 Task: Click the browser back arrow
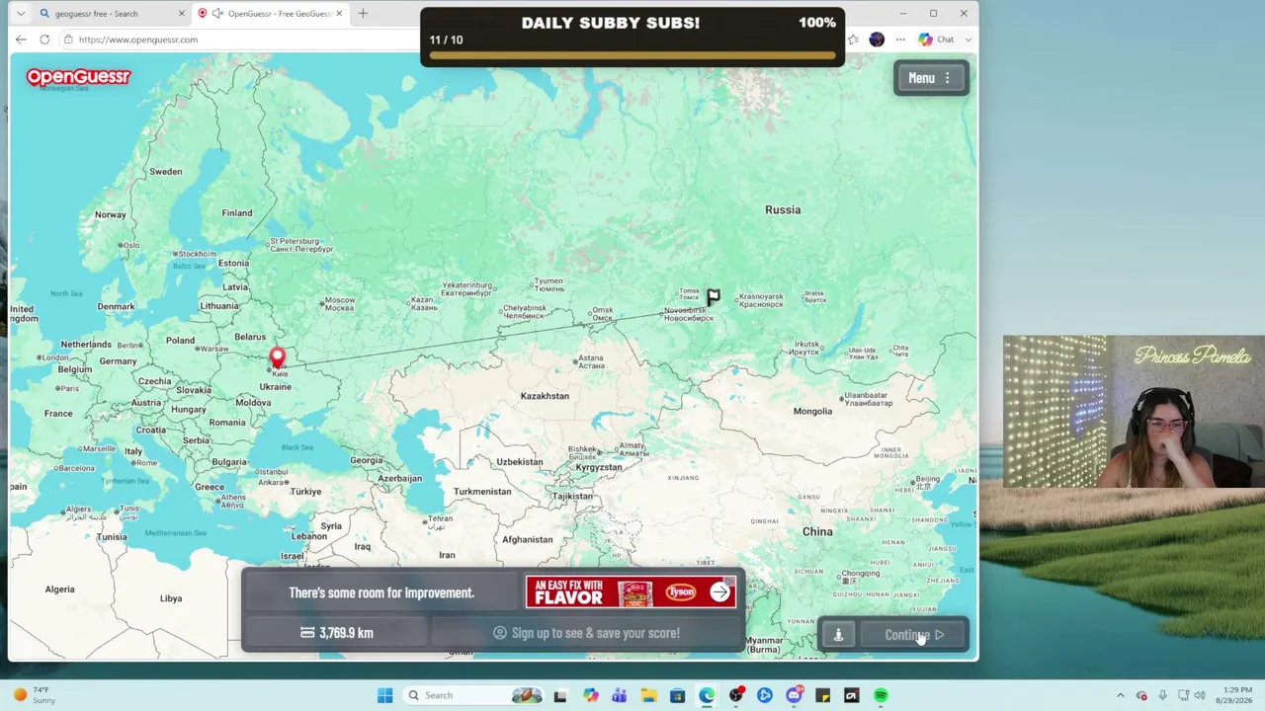point(21,39)
